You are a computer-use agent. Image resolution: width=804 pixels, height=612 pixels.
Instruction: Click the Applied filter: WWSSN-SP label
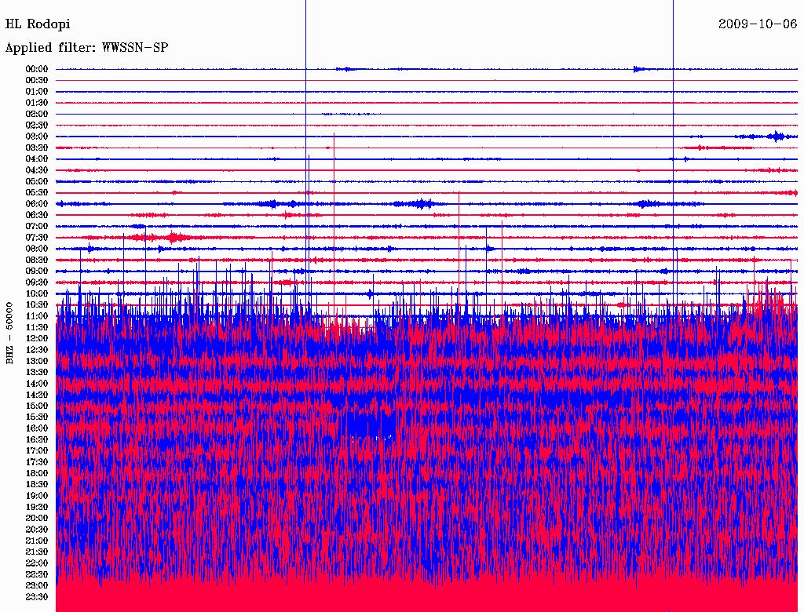(86, 48)
